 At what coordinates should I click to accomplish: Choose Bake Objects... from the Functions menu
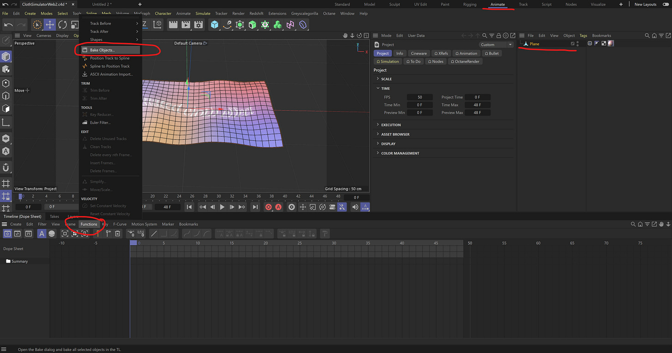point(102,50)
